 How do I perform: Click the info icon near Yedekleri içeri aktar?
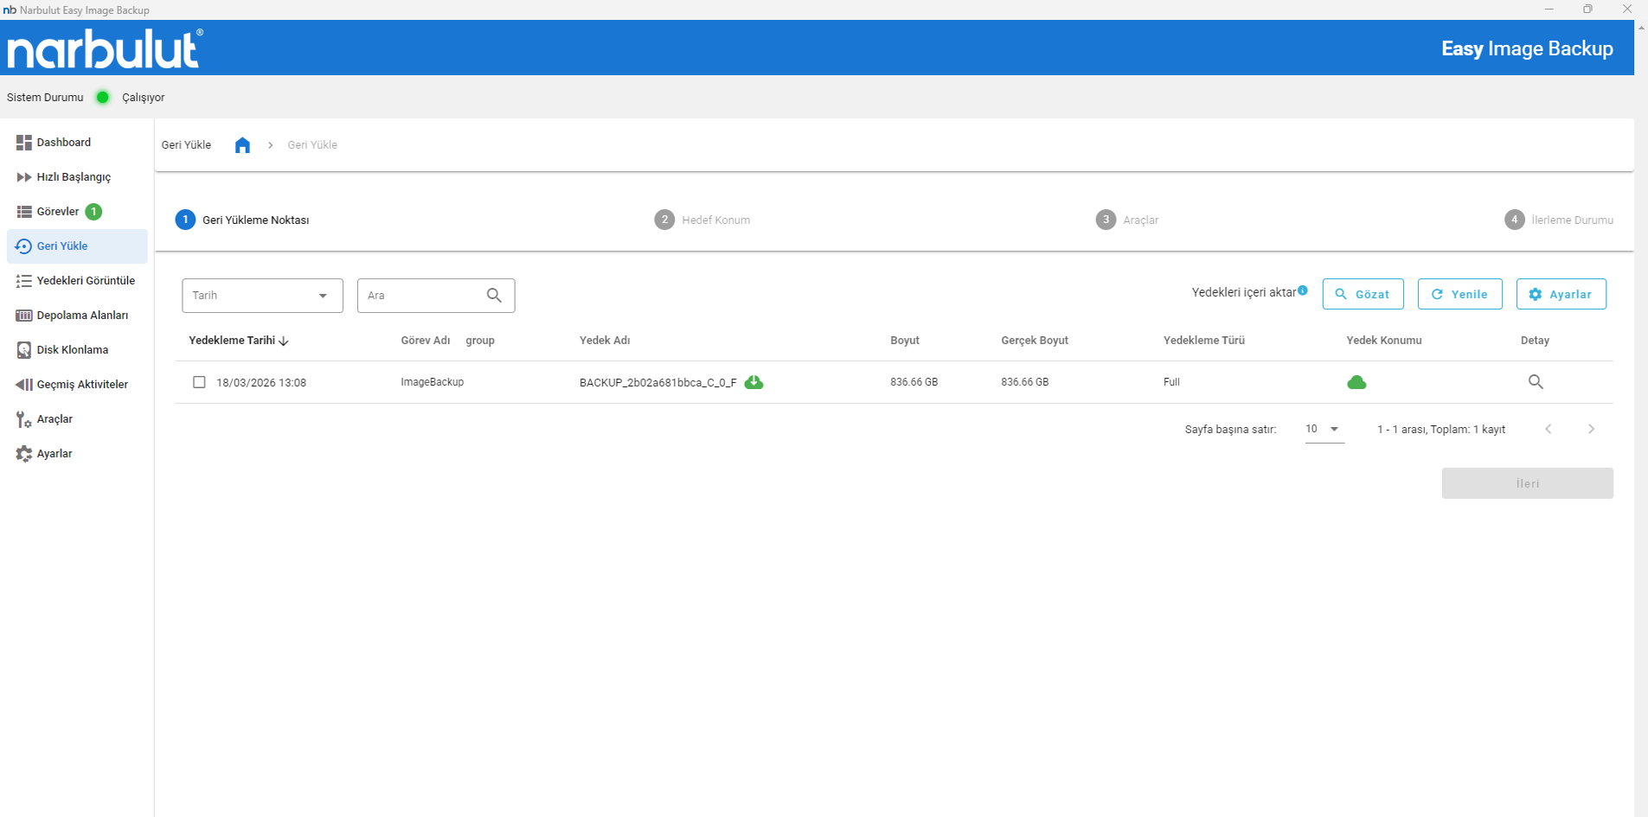point(1303,290)
